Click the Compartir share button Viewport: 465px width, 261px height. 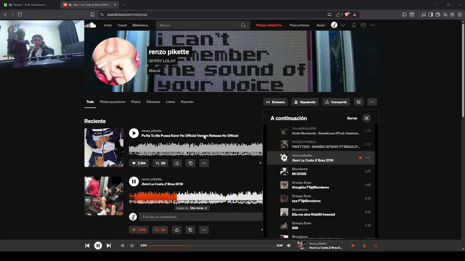[x=336, y=102]
